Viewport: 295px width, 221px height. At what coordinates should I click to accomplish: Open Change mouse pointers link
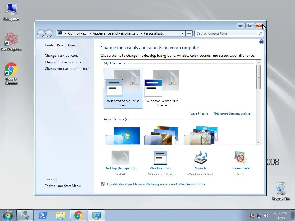(63, 62)
